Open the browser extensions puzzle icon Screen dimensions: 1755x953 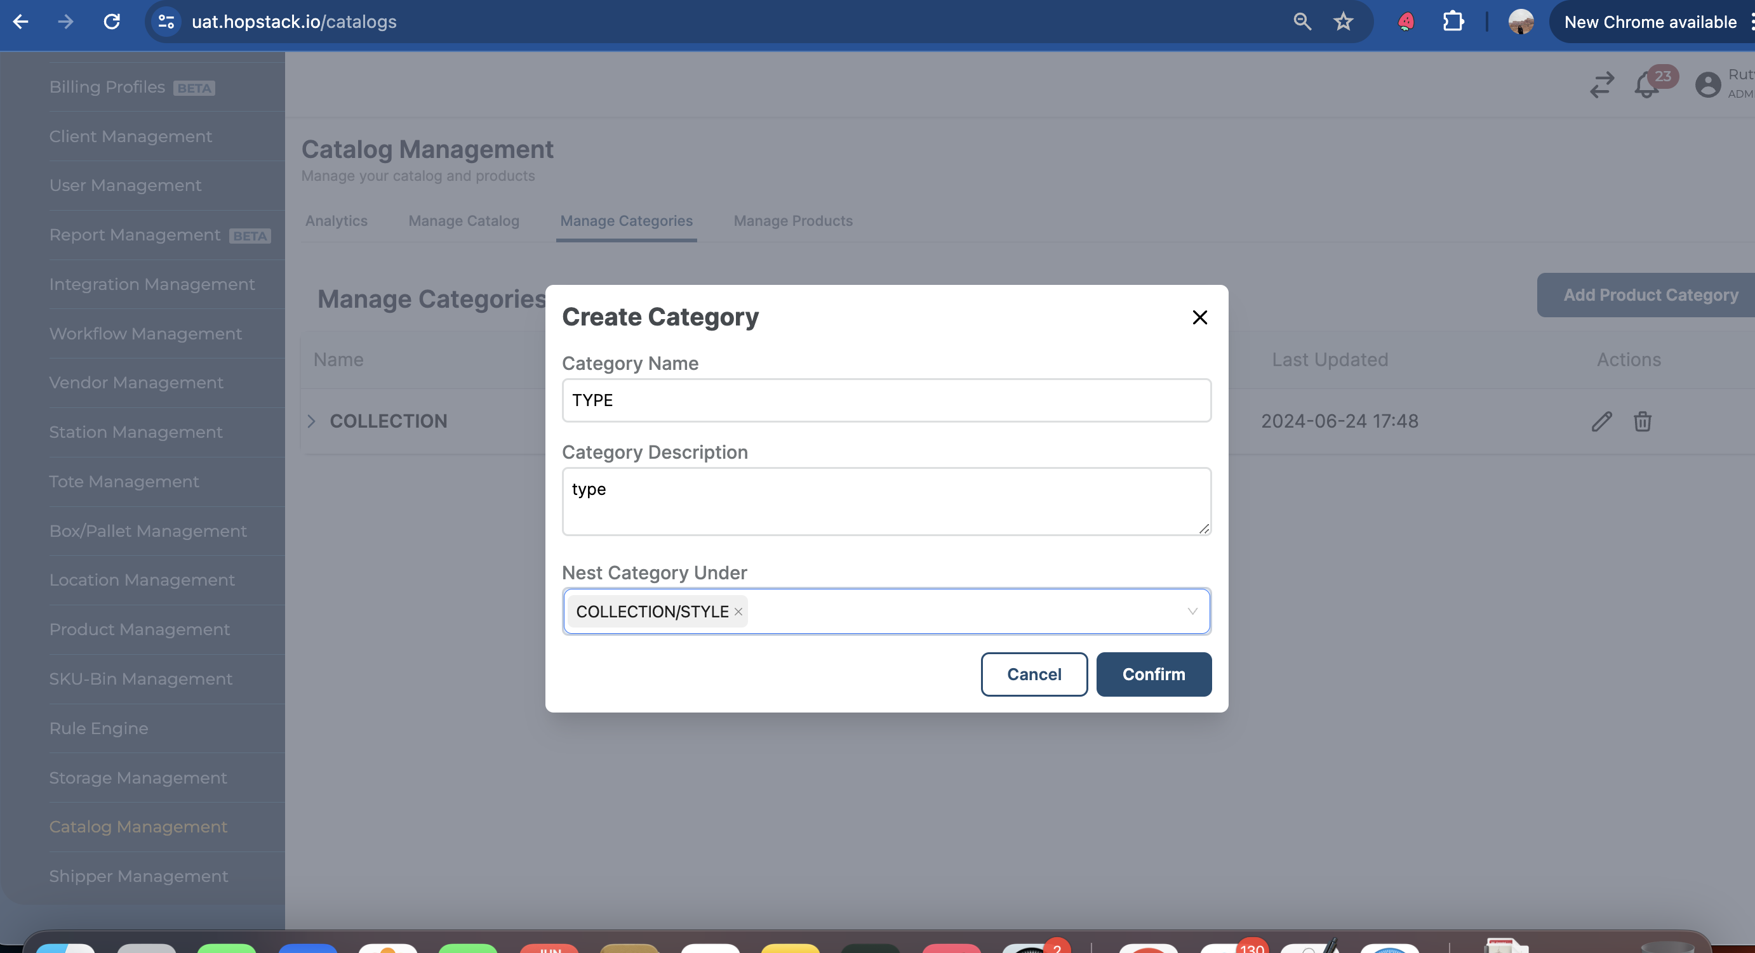[1453, 22]
